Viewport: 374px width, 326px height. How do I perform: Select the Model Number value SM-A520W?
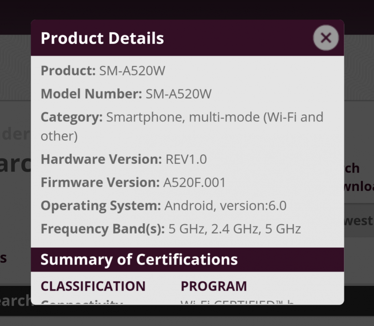click(179, 94)
